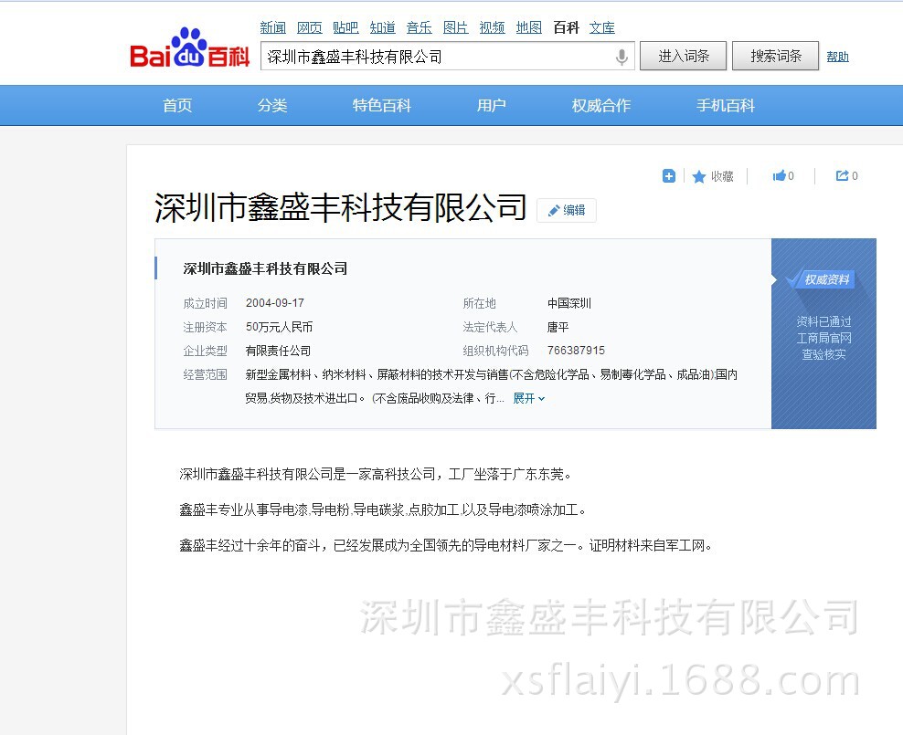Open the 权威合作 navigation tab

click(x=601, y=106)
